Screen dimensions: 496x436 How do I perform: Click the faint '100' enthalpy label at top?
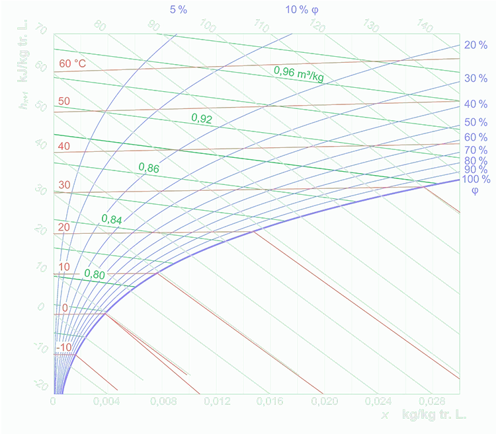click(208, 25)
